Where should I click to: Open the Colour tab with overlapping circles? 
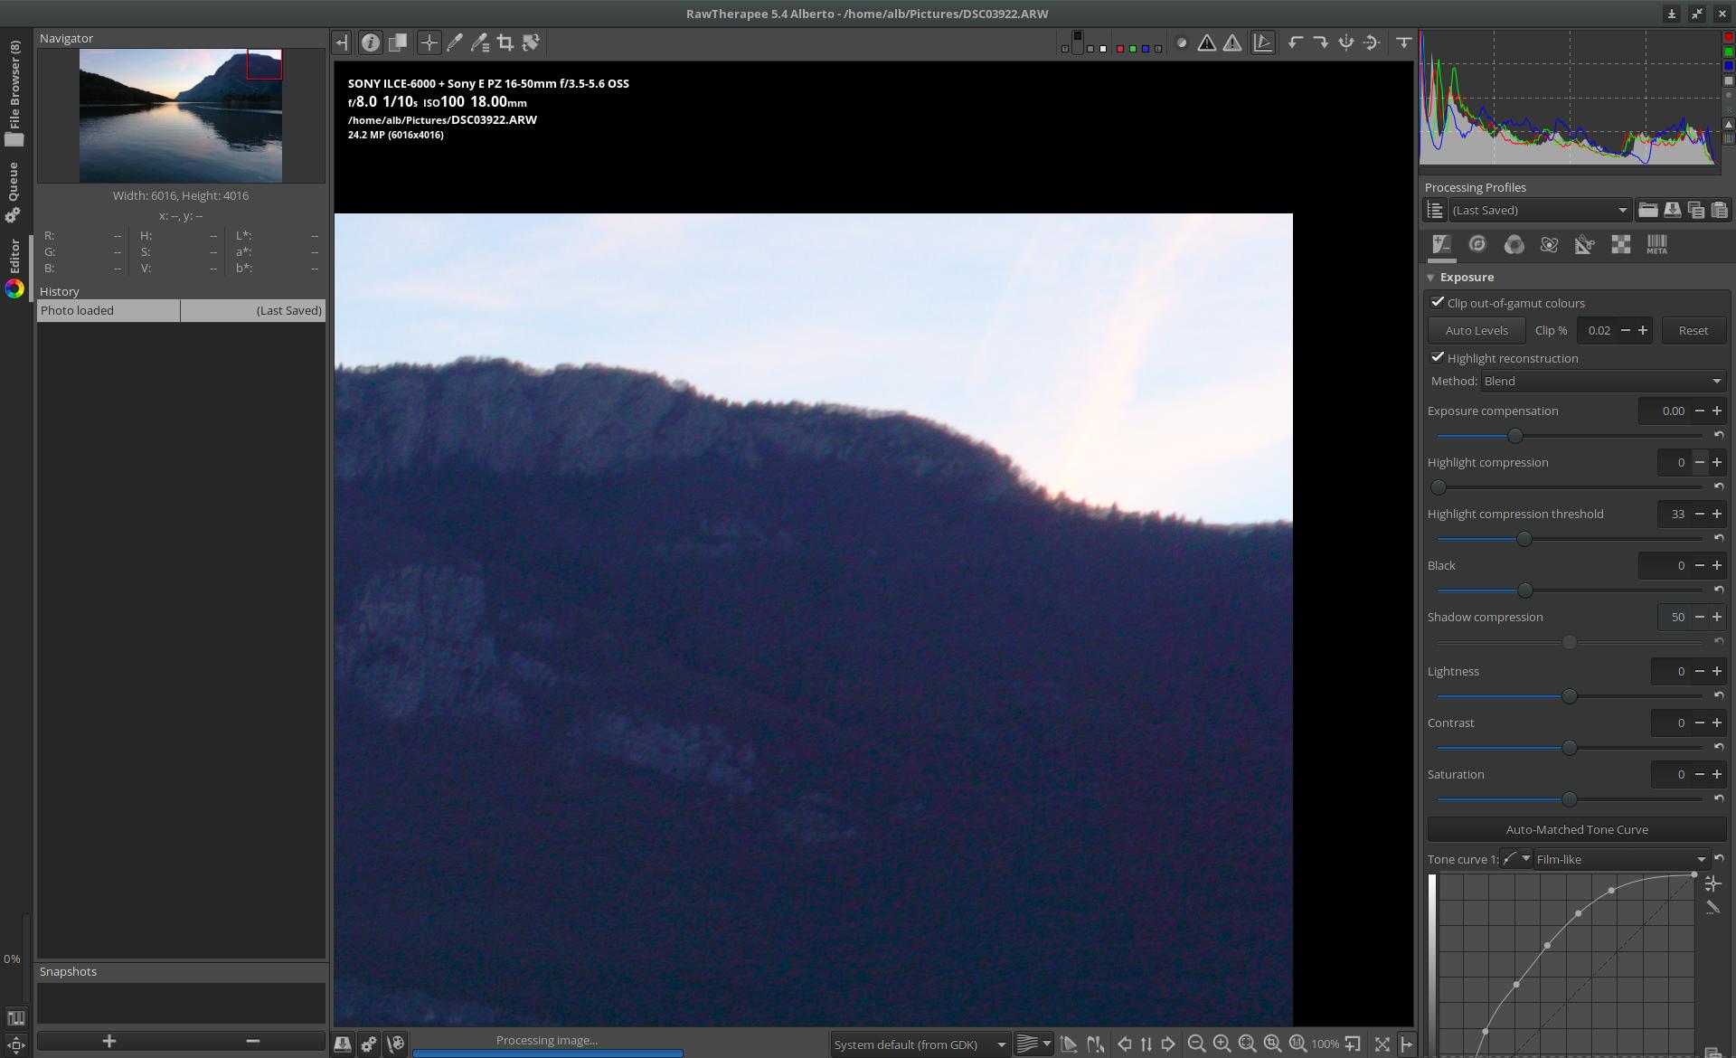pos(1514,245)
